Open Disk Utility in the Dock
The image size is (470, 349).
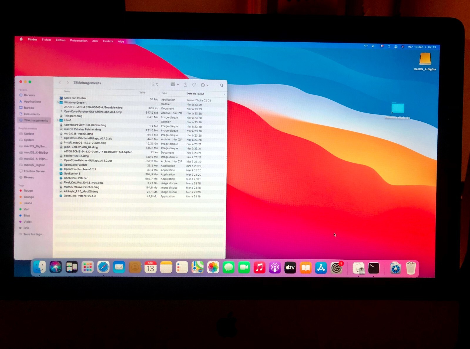point(359,268)
